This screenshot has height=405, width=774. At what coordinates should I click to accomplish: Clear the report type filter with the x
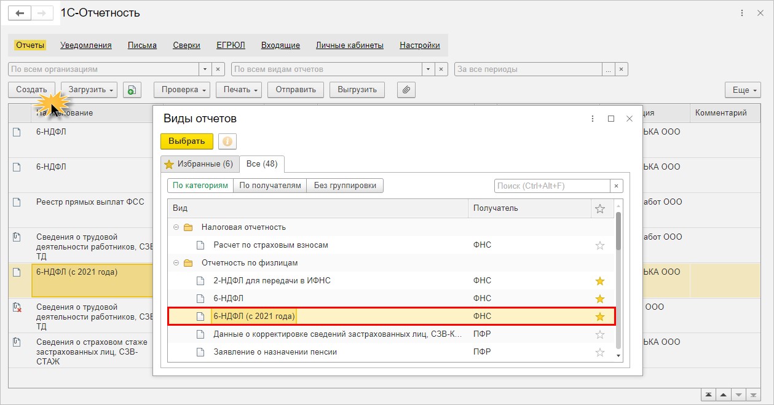click(441, 69)
